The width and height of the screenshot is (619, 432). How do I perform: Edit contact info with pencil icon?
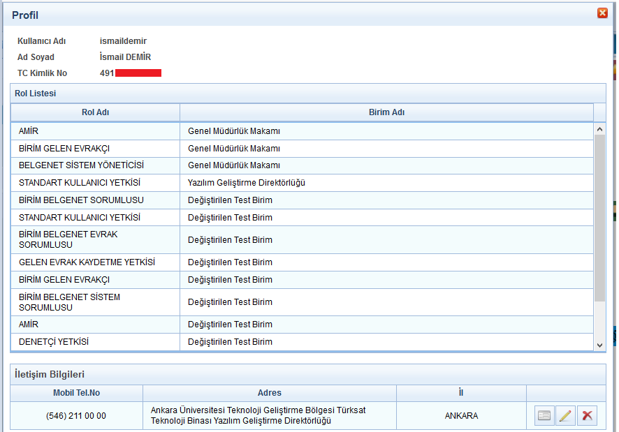(565, 416)
